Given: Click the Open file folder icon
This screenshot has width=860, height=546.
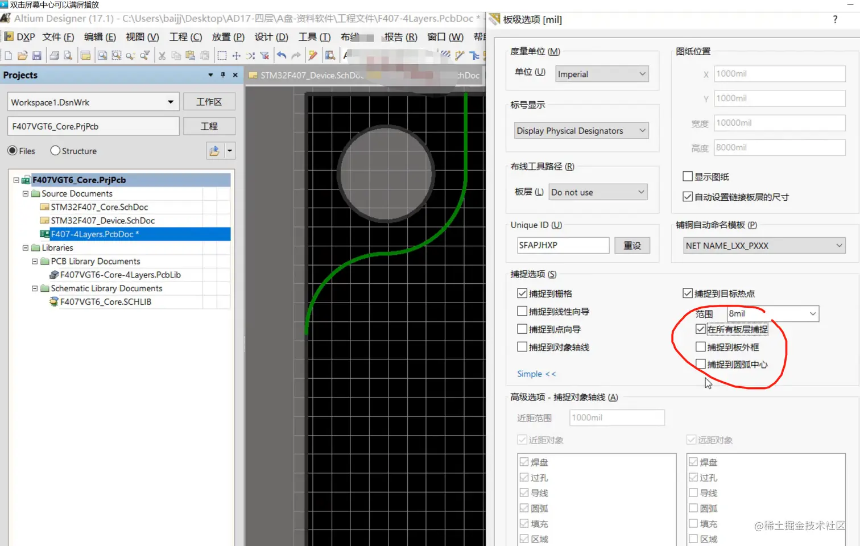Looking at the screenshot, I should point(23,55).
